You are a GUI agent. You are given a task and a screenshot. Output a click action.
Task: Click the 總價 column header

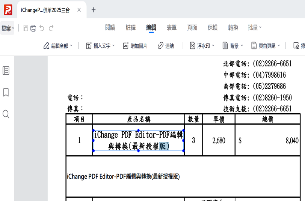[268, 119]
